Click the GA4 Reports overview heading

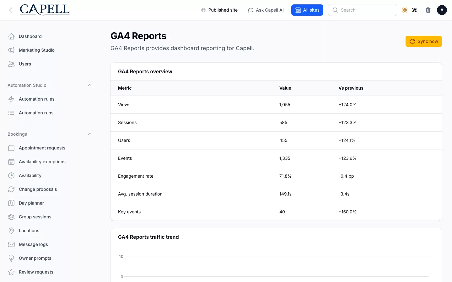point(145,71)
